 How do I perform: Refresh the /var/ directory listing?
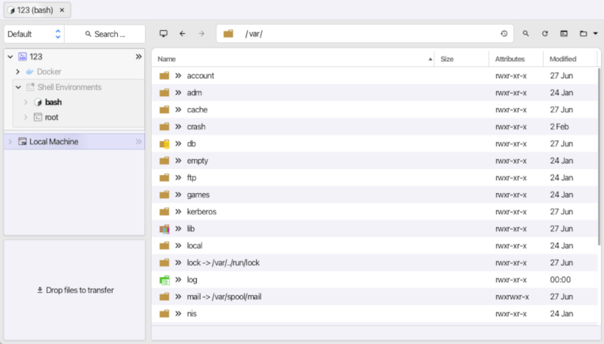click(544, 34)
